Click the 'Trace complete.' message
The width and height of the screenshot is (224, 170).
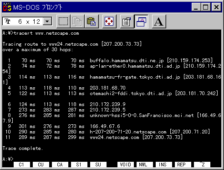tap(23, 149)
